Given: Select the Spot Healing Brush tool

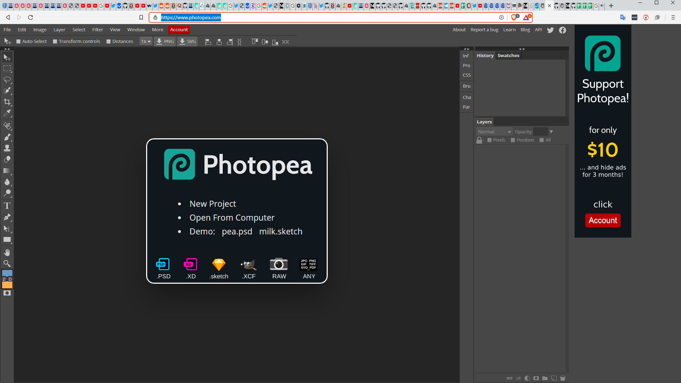Looking at the screenshot, I should (7, 126).
